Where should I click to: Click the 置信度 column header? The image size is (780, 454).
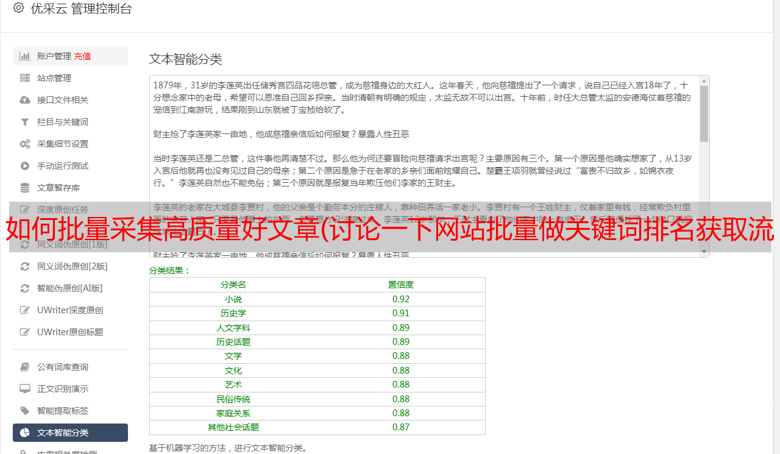pos(401,285)
